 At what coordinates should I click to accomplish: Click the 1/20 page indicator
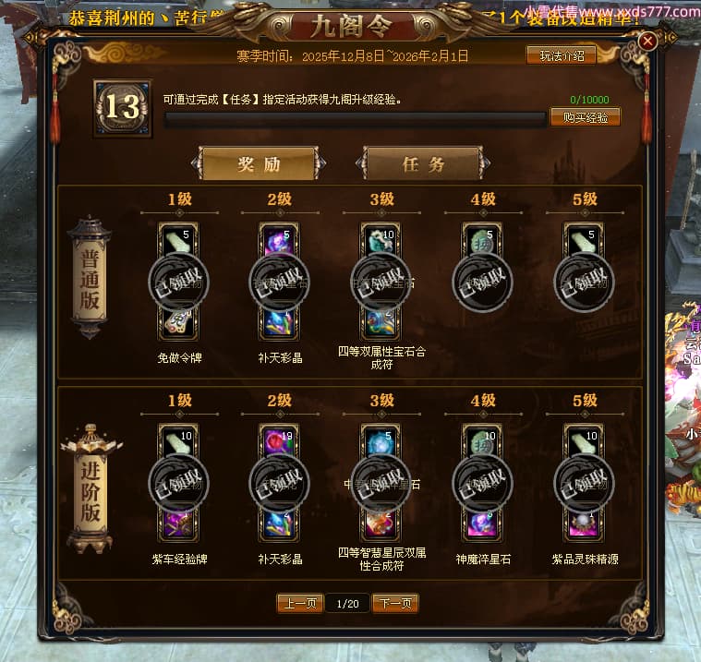348,604
